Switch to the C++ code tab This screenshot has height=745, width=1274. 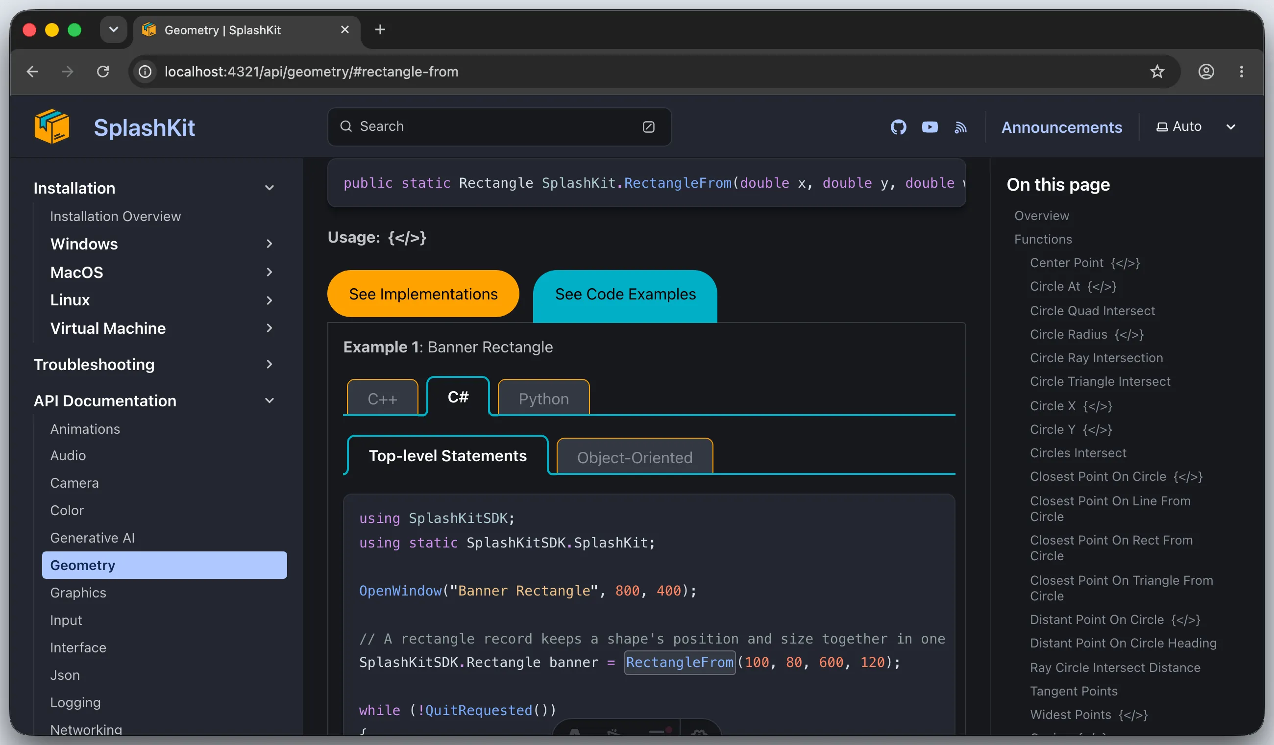[x=383, y=398]
